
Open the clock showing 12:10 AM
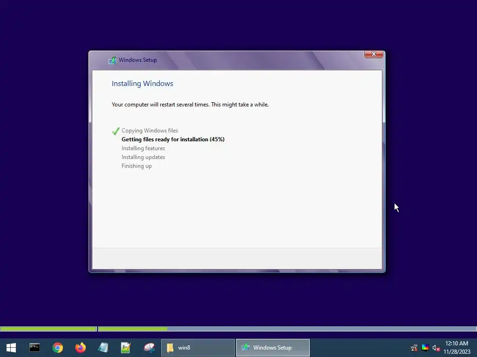click(457, 348)
